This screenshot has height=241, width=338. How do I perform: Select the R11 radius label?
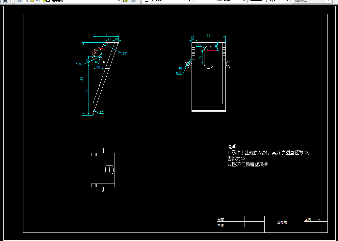198,45
